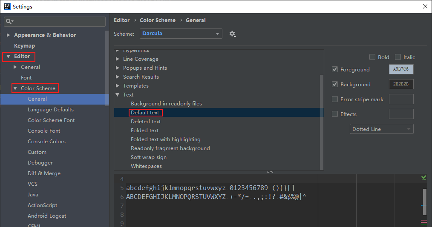Open Android Logcat color settings
Viewport: 432px width, 227px height.
(47, 216)
